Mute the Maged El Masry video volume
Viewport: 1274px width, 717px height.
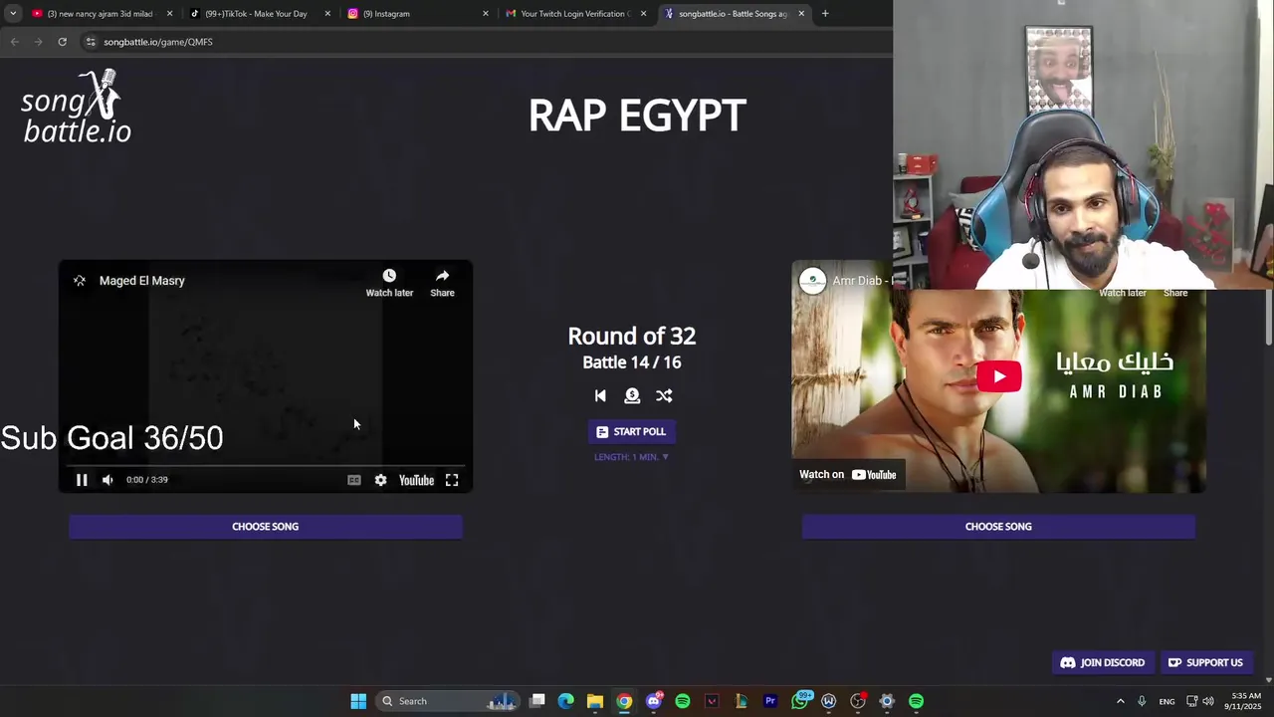[107, 480]
